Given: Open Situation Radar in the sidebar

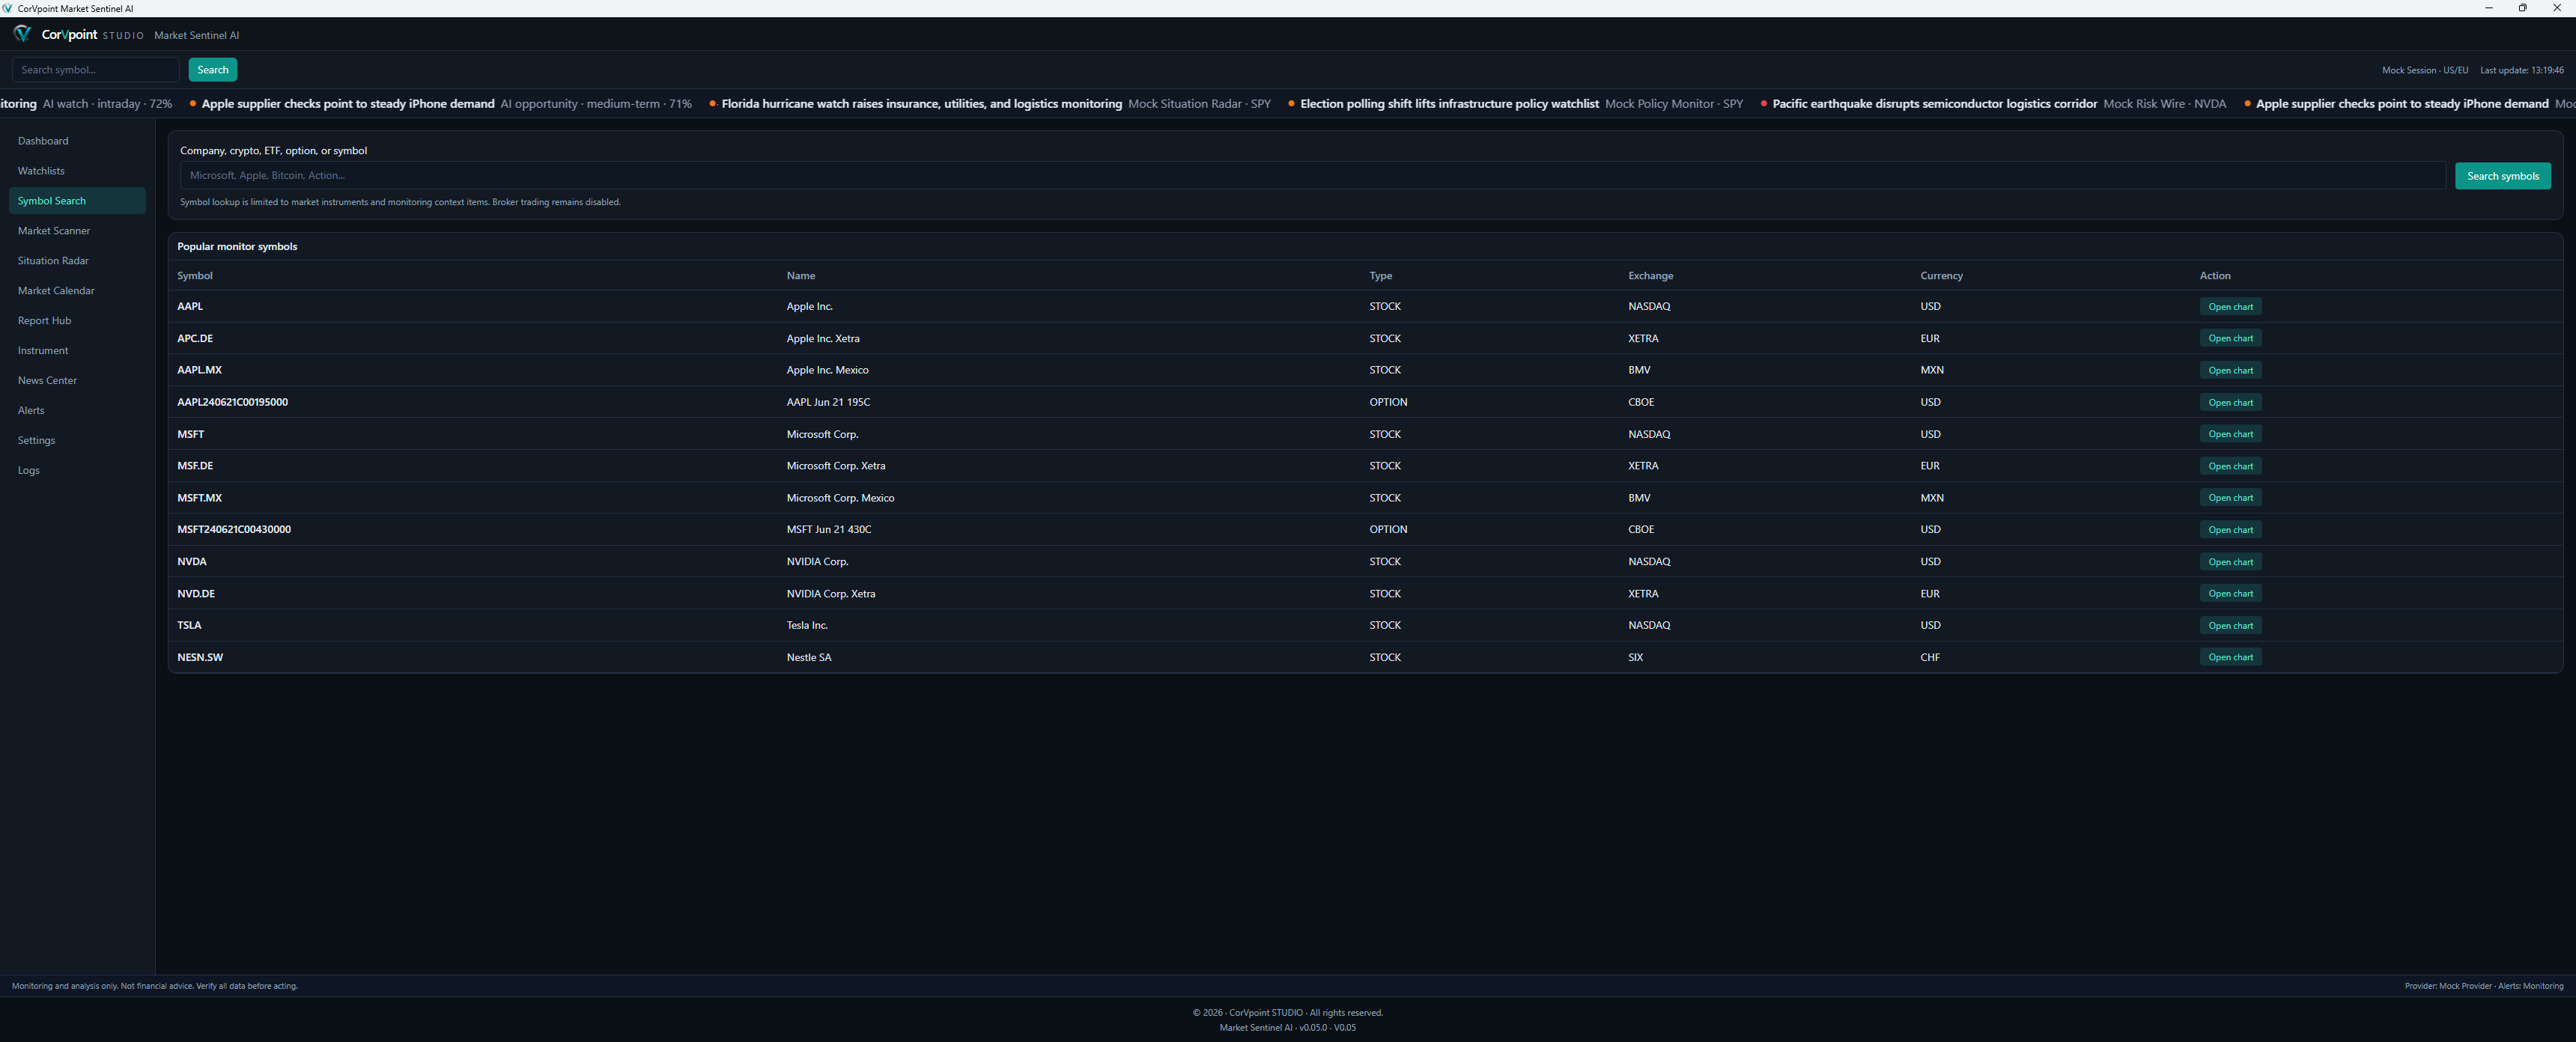Looking at the screenshot, I should [x=77, y=261].
